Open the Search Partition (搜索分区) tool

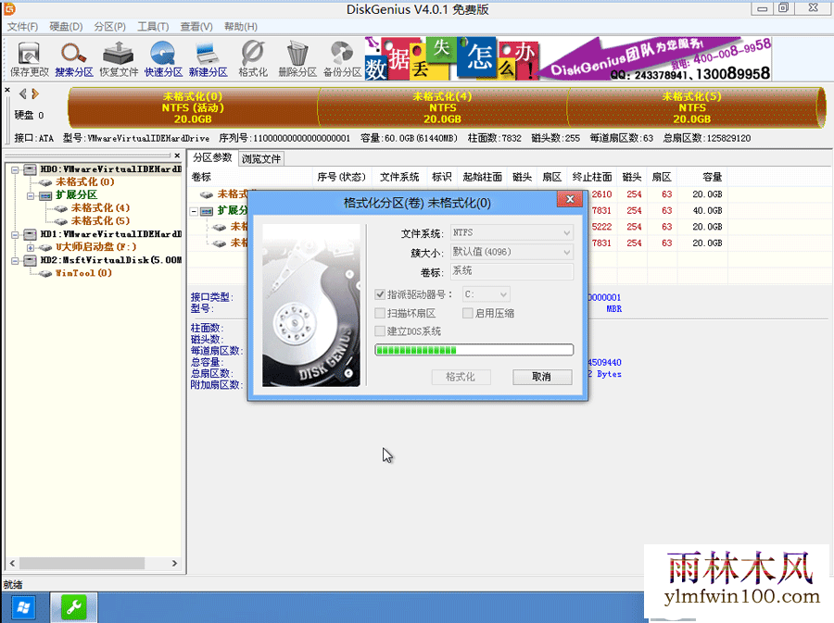point(74,59)
